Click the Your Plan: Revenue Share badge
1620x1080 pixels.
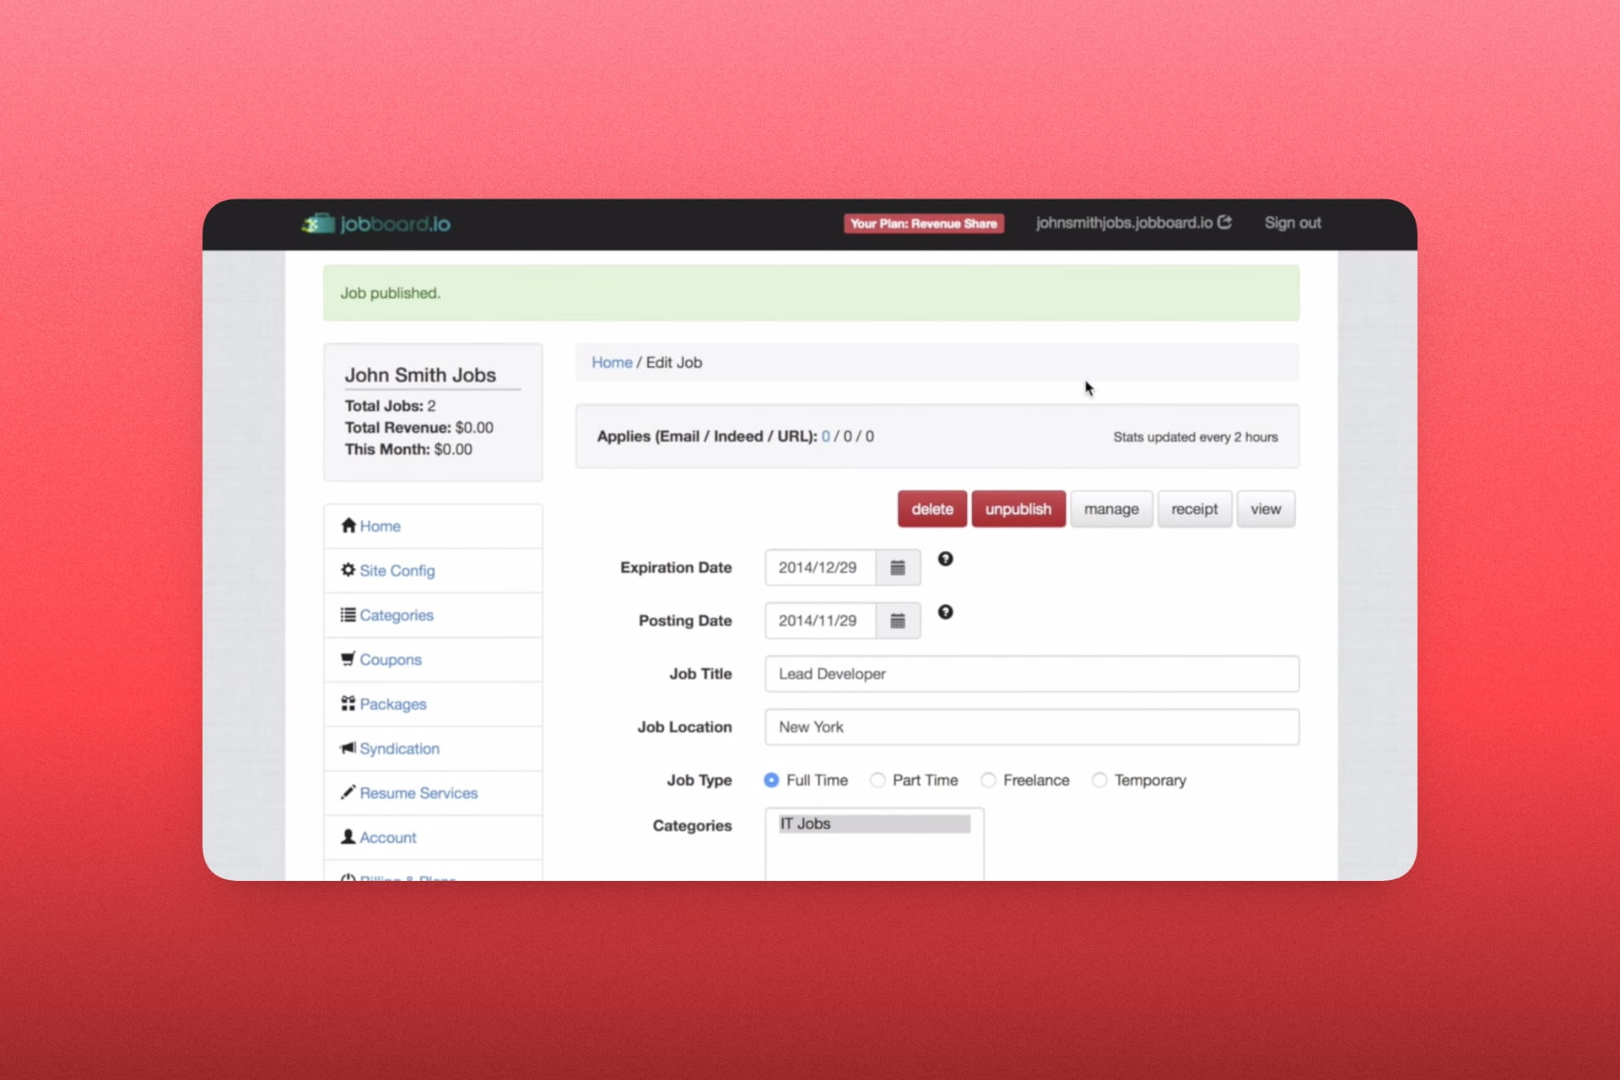click(923, 223)
